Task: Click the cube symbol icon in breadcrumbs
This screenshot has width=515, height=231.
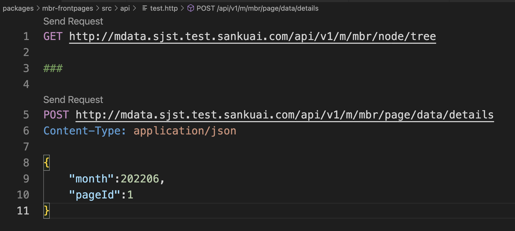Action: click(191, 8)
